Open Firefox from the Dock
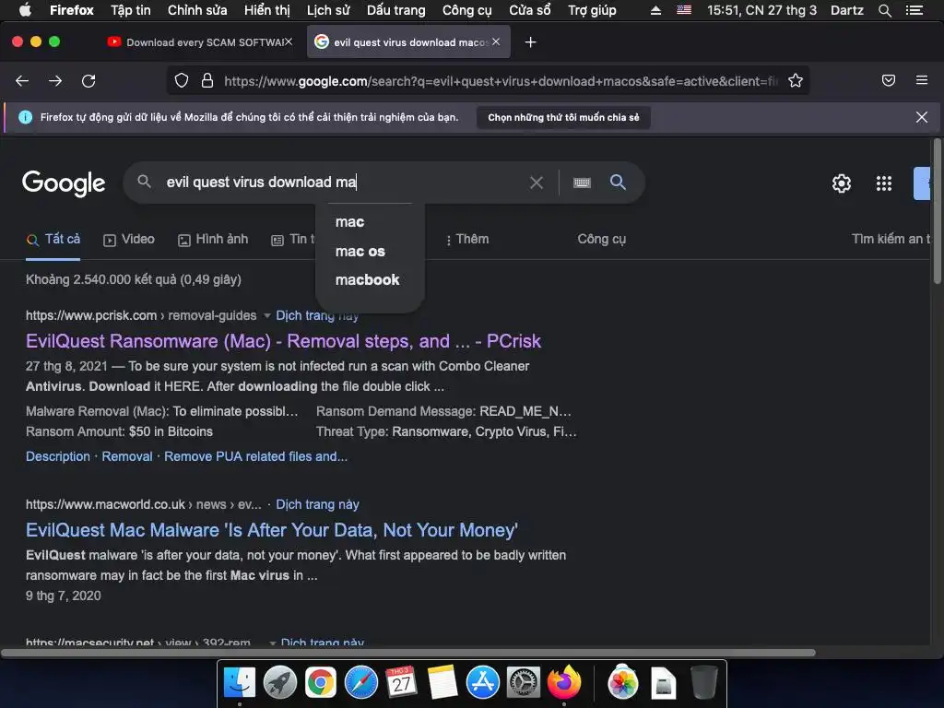 (563, 683)
